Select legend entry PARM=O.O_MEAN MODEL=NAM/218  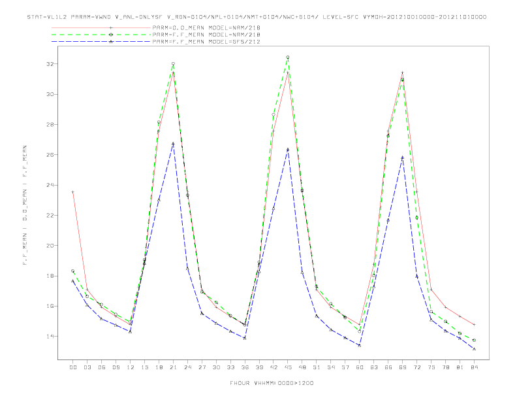pos(206,27)
